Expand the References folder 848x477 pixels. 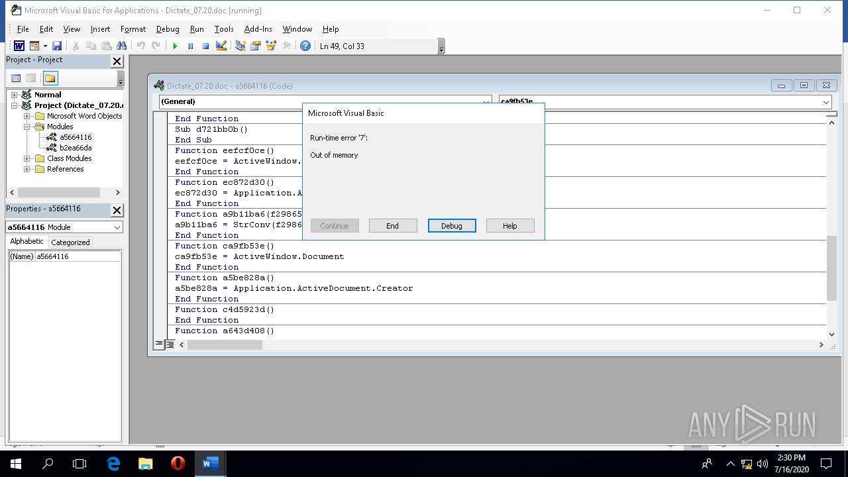[27, 169]
